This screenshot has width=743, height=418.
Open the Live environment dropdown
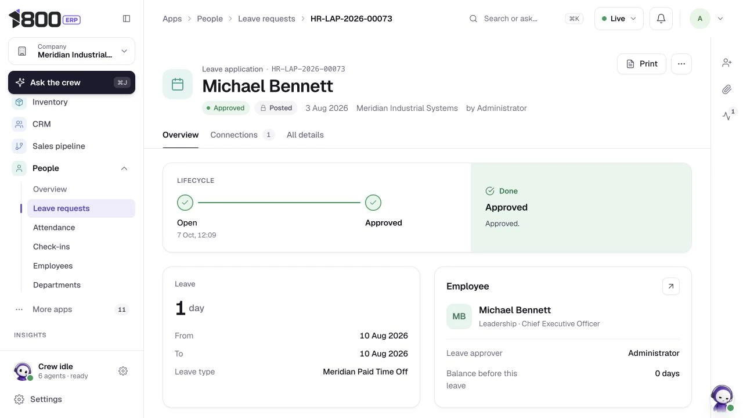coord(619,19)
